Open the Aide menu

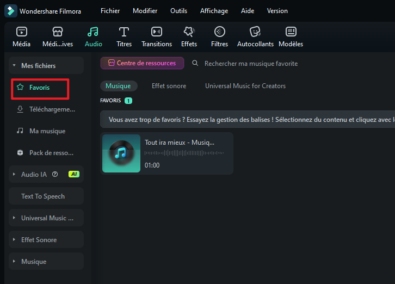point(248,11)
